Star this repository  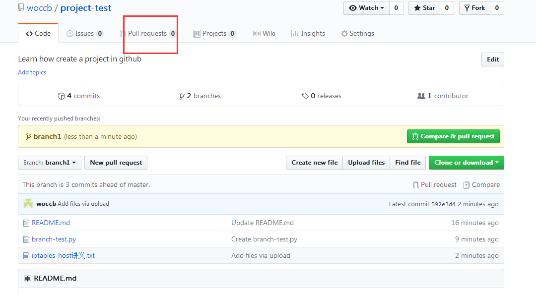click(x=424, y=8)
